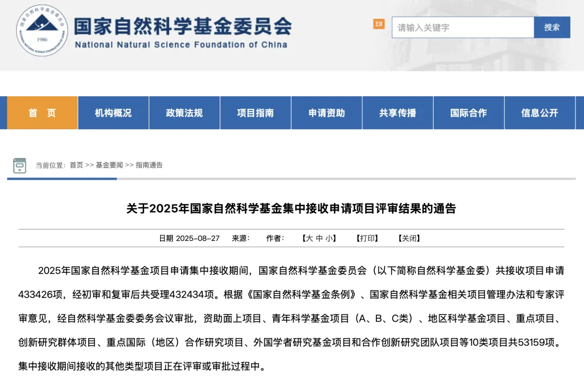
Task: Open 基金要闻 breadcrumb link
Action: pyautogui.click(x=109, y=165)
